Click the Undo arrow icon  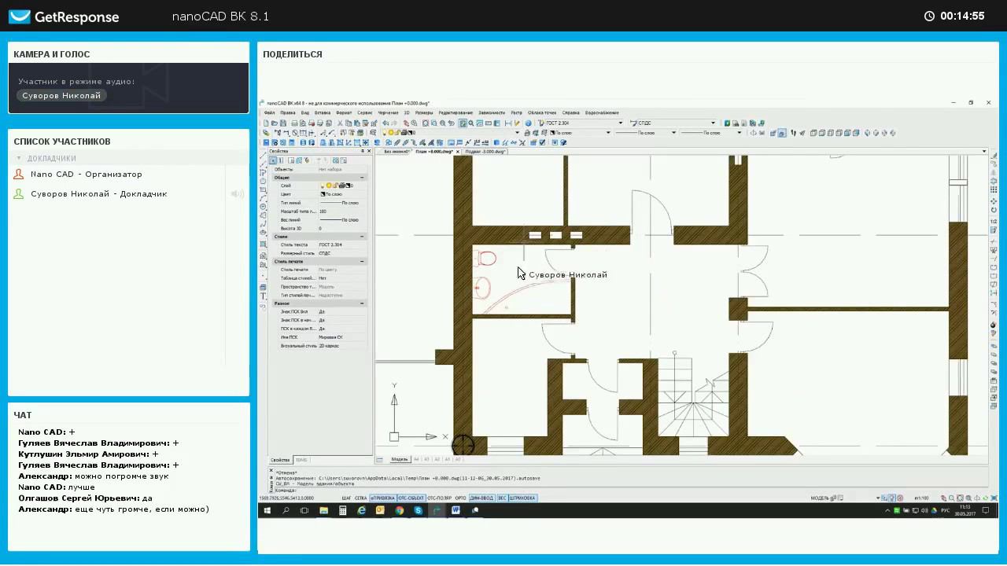(x=385, y=123)
